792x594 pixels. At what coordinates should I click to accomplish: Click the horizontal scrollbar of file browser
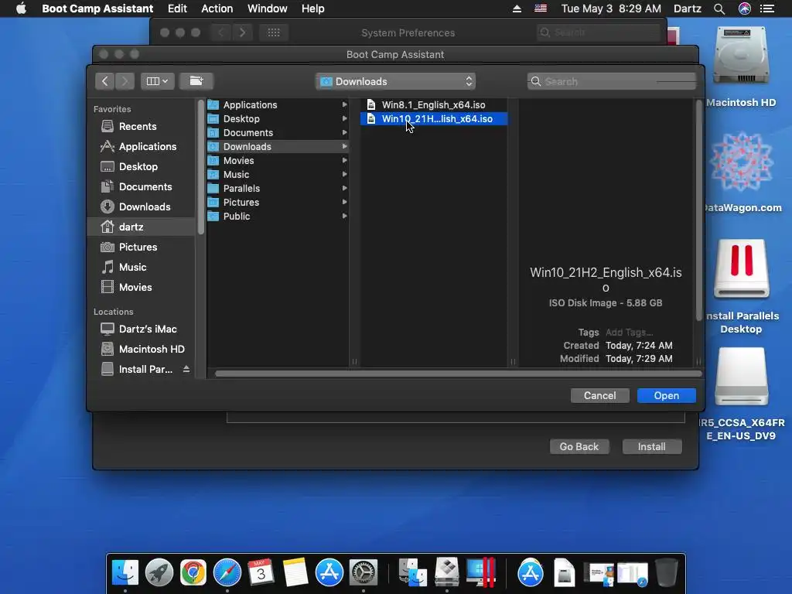458,374
